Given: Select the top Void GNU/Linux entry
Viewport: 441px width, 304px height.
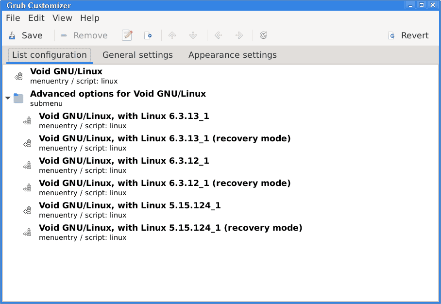Looking at the screenshot, I should click(220, 76).
